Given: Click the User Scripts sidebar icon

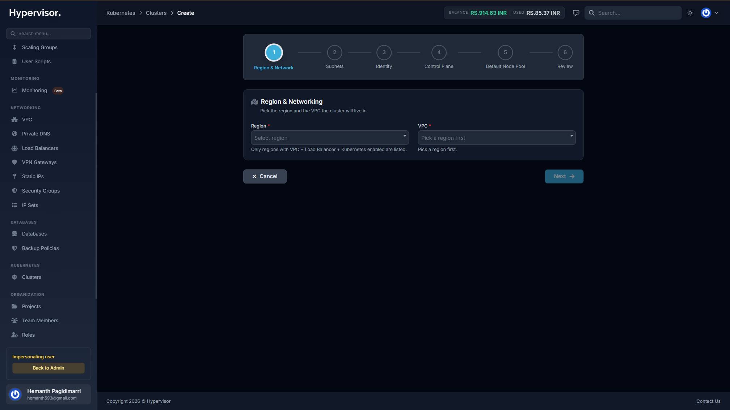Looking at the screenshot, I should (14, 61).
